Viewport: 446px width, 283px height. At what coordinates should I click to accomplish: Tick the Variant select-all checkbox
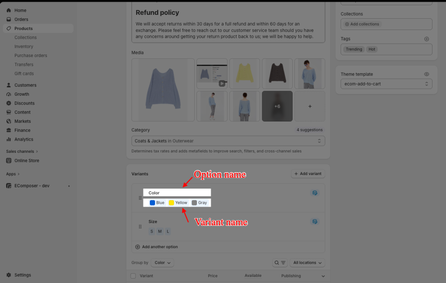pyautogui.click(x=133, y=276)
